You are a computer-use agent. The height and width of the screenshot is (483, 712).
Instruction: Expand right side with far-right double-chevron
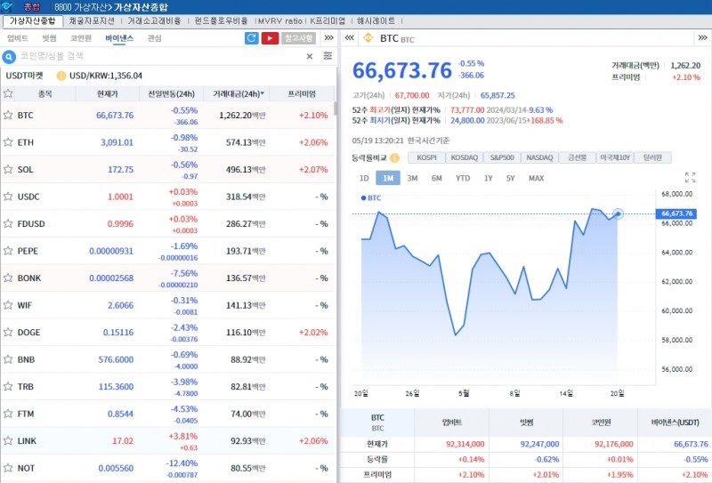(x=702, y=37)
